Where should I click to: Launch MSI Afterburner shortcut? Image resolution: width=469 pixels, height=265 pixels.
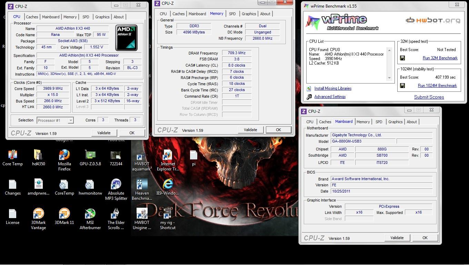90,214
